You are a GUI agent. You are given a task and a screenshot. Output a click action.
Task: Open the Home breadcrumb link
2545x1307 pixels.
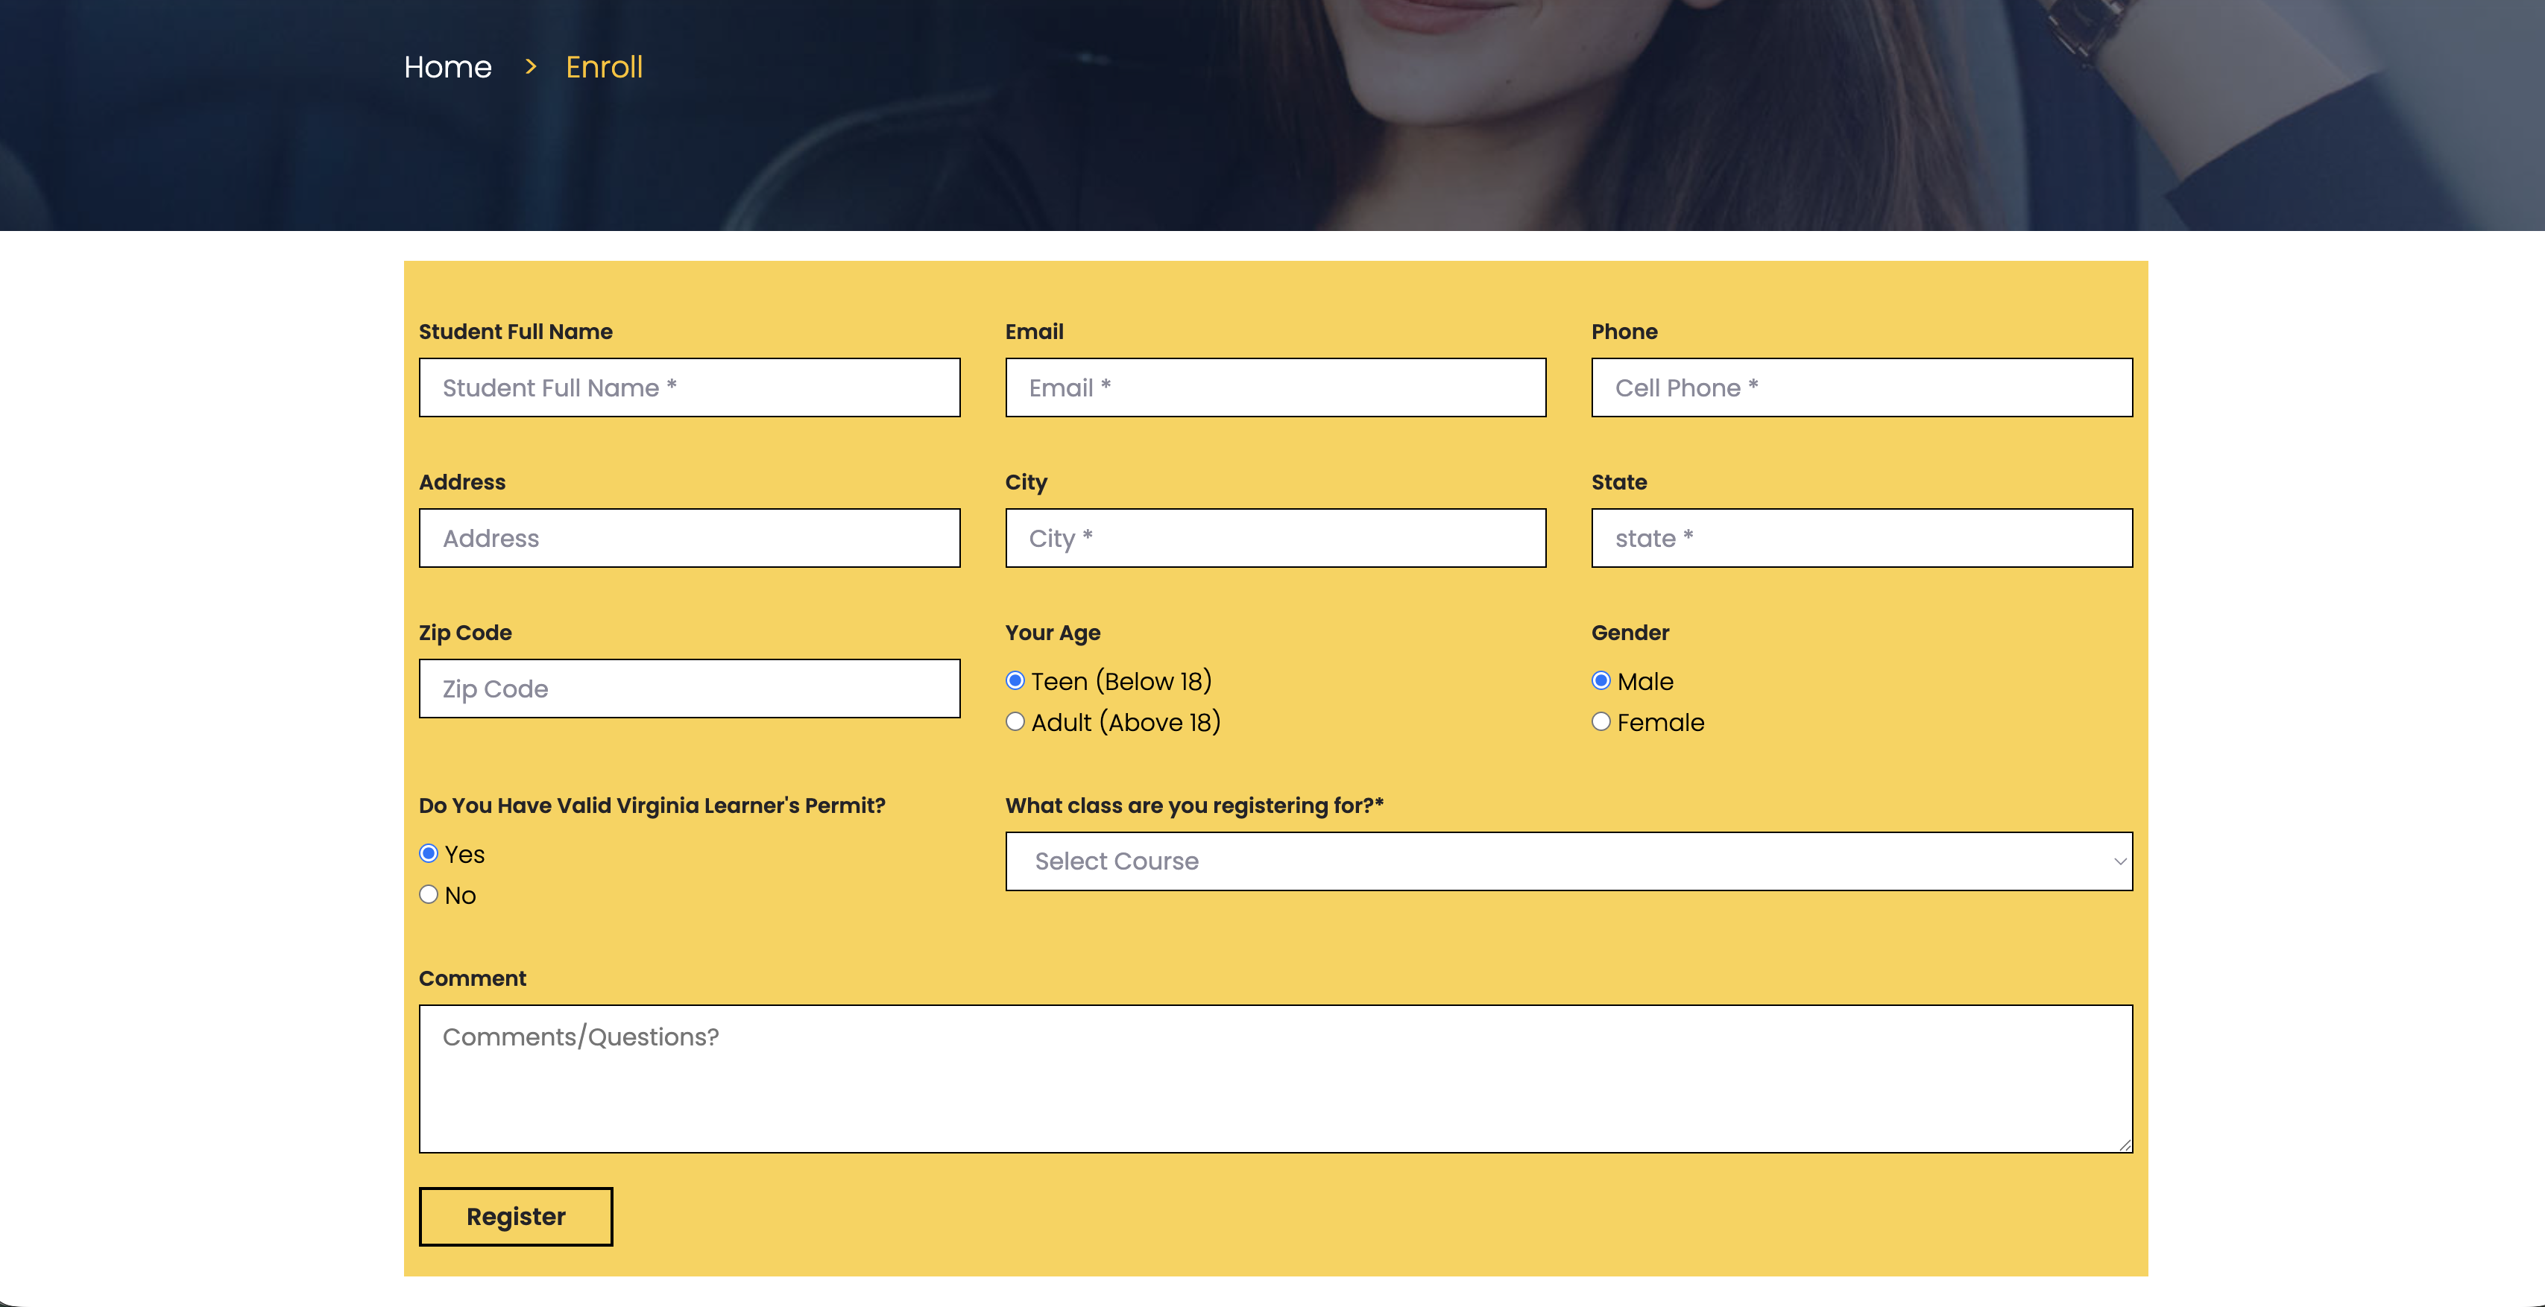click(x=447, y=67)
